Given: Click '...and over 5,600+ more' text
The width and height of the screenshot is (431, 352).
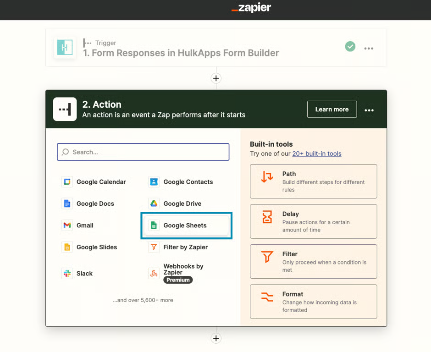Looking at the screenshot, I should (143, 300).
